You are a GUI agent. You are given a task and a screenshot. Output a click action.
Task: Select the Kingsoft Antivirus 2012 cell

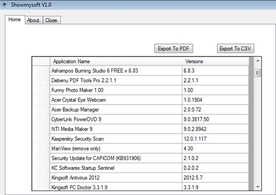(x=116, y=178)
